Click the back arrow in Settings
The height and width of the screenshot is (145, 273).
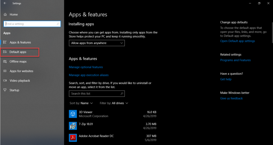coord(5,3)
